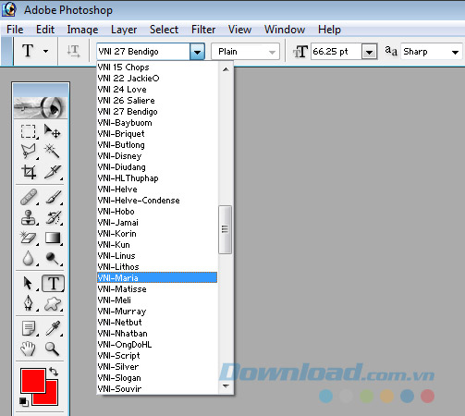Image resolution: width=465 pixels, height=416 pixels.
Task: Select the Crop tool
Action: pyautogui.click(x=29, y=172)
